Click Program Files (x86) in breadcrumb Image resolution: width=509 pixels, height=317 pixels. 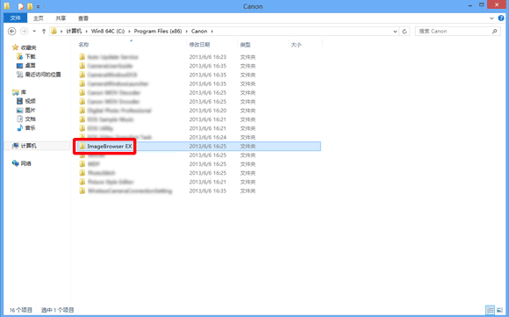(x=158, y=32)
